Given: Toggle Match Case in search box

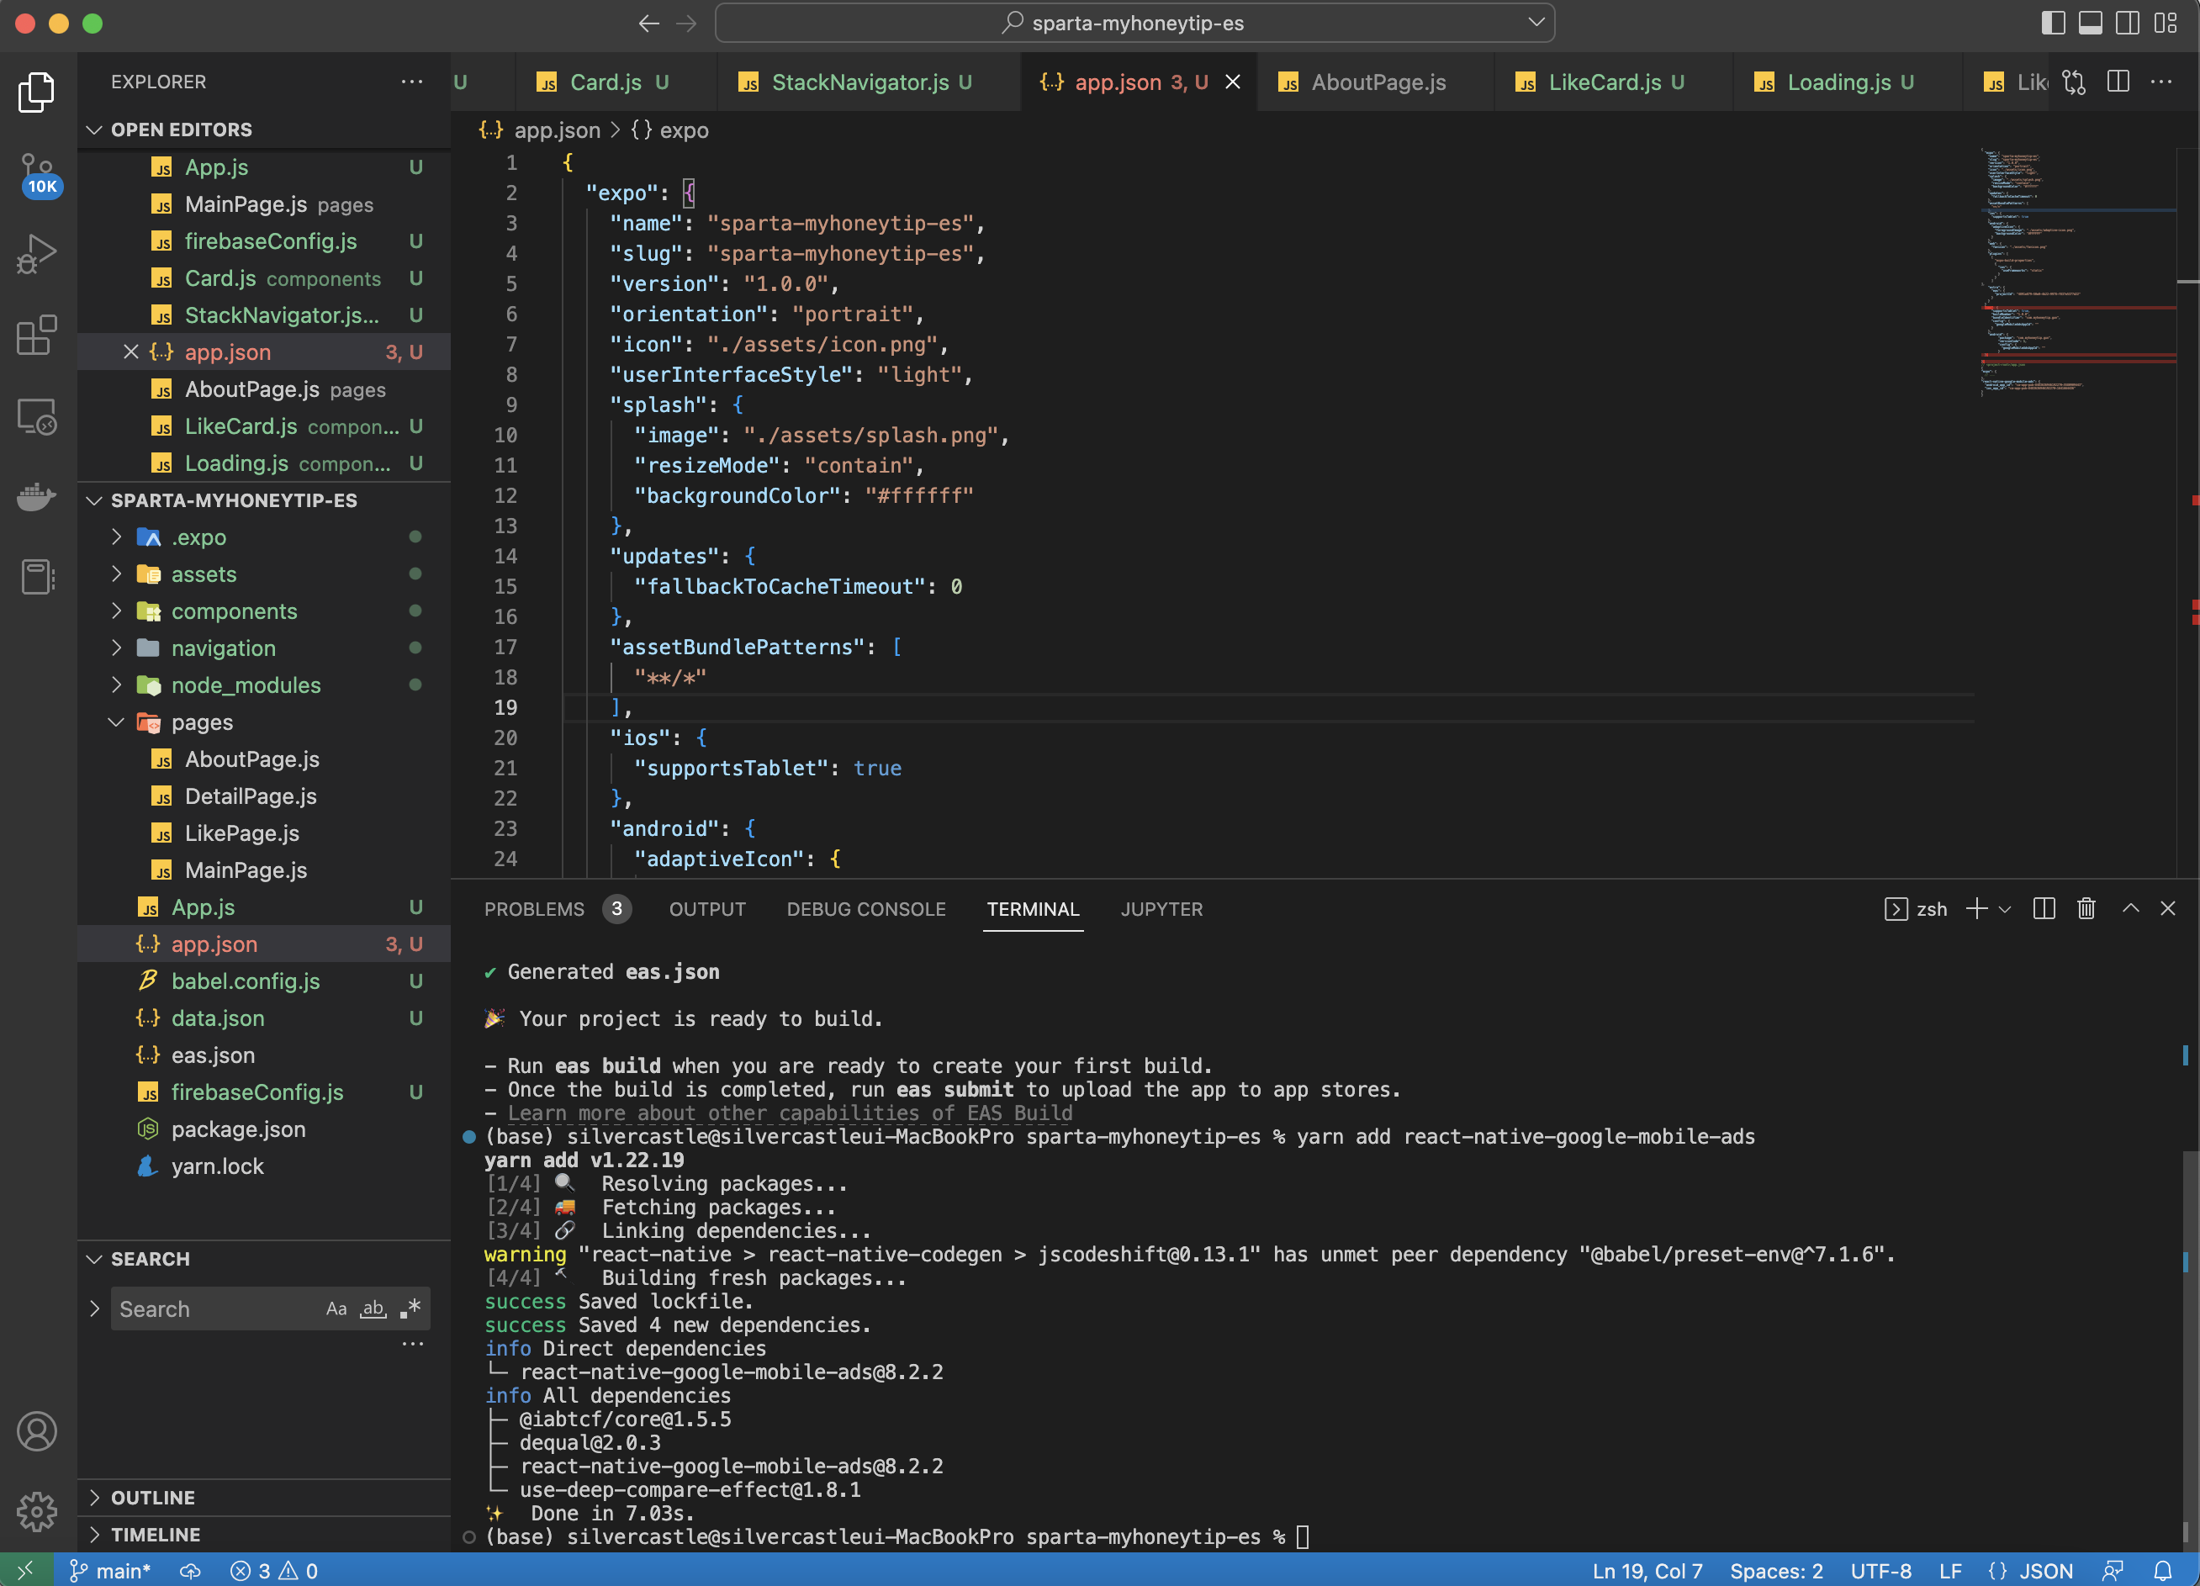Looking at the screenshot, I should tap(336, 1308).
